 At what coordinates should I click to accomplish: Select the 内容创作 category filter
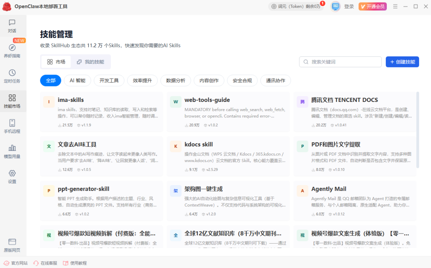209,80
